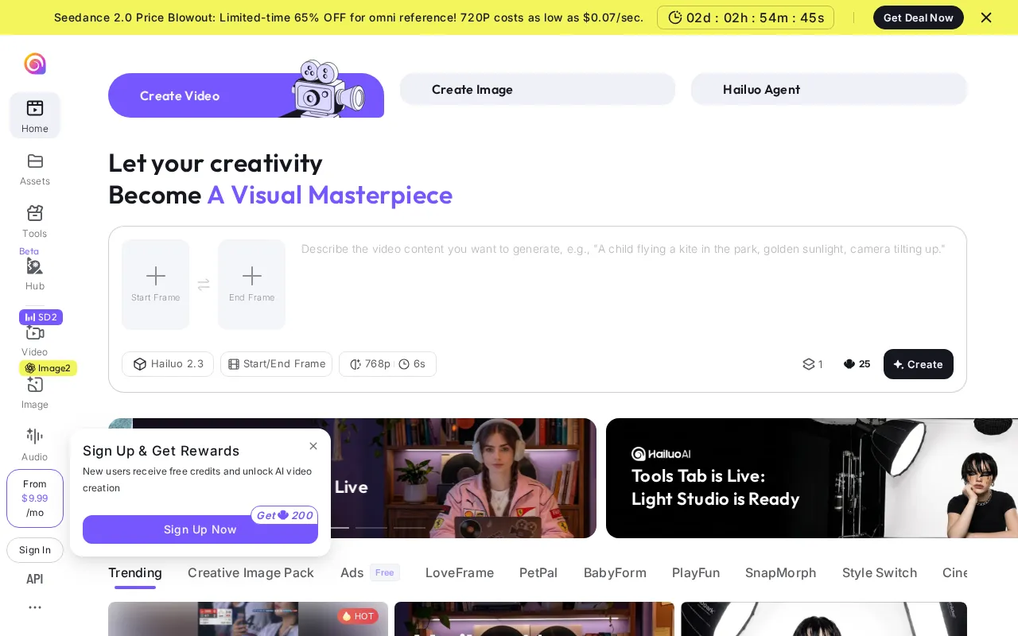1018x636 pixels.
Task: Click the video description prompt field
Action: coord(627,285)
